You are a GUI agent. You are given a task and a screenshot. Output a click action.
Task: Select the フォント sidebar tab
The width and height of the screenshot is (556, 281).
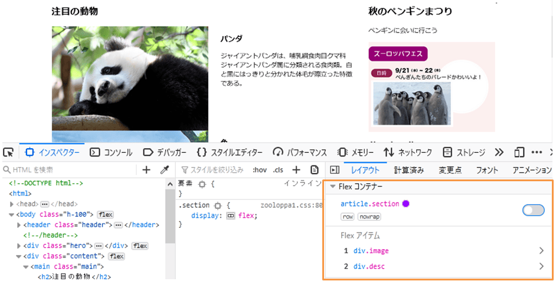(x=487, y=170)
